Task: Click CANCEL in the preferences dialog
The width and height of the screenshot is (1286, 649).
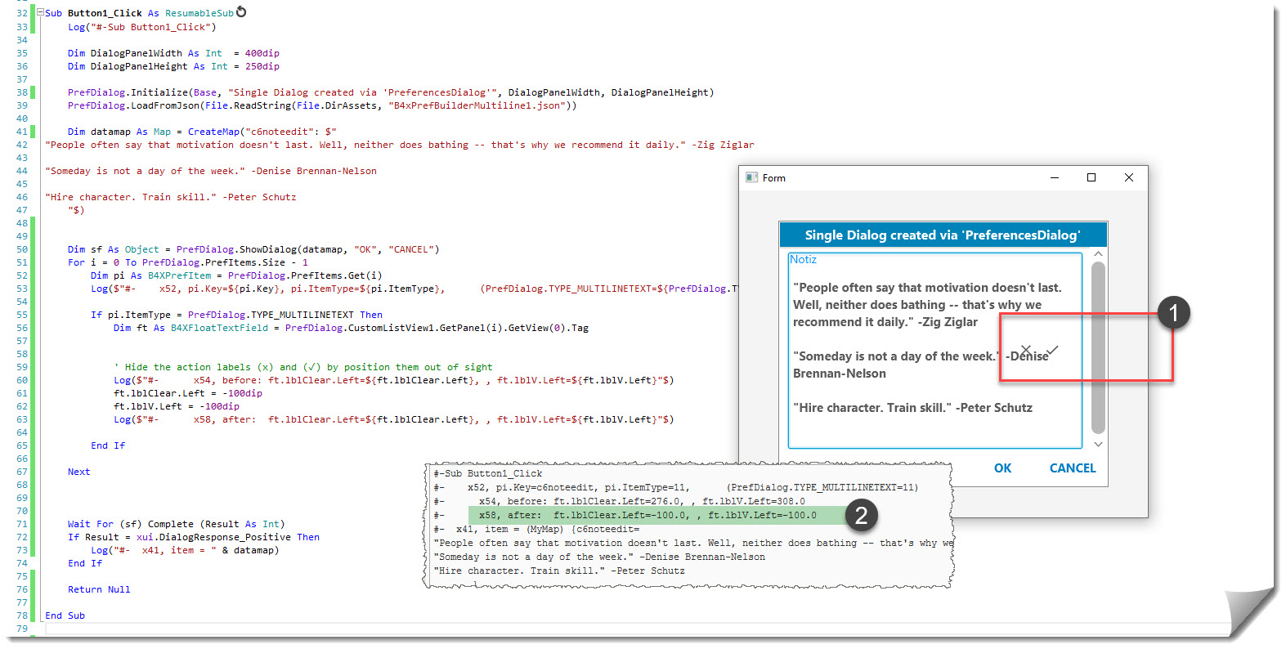Action: click(1073, 468)
